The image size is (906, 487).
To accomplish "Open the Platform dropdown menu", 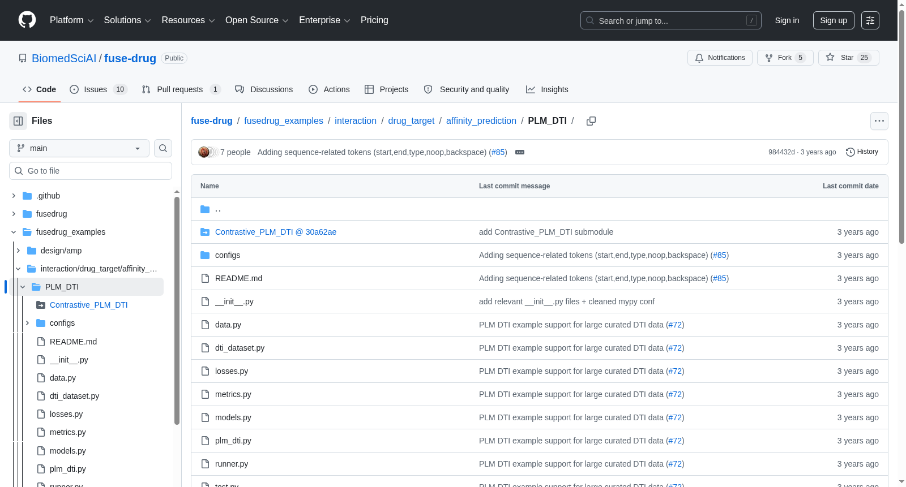I will pyautogui.click(x=71, y=20).
